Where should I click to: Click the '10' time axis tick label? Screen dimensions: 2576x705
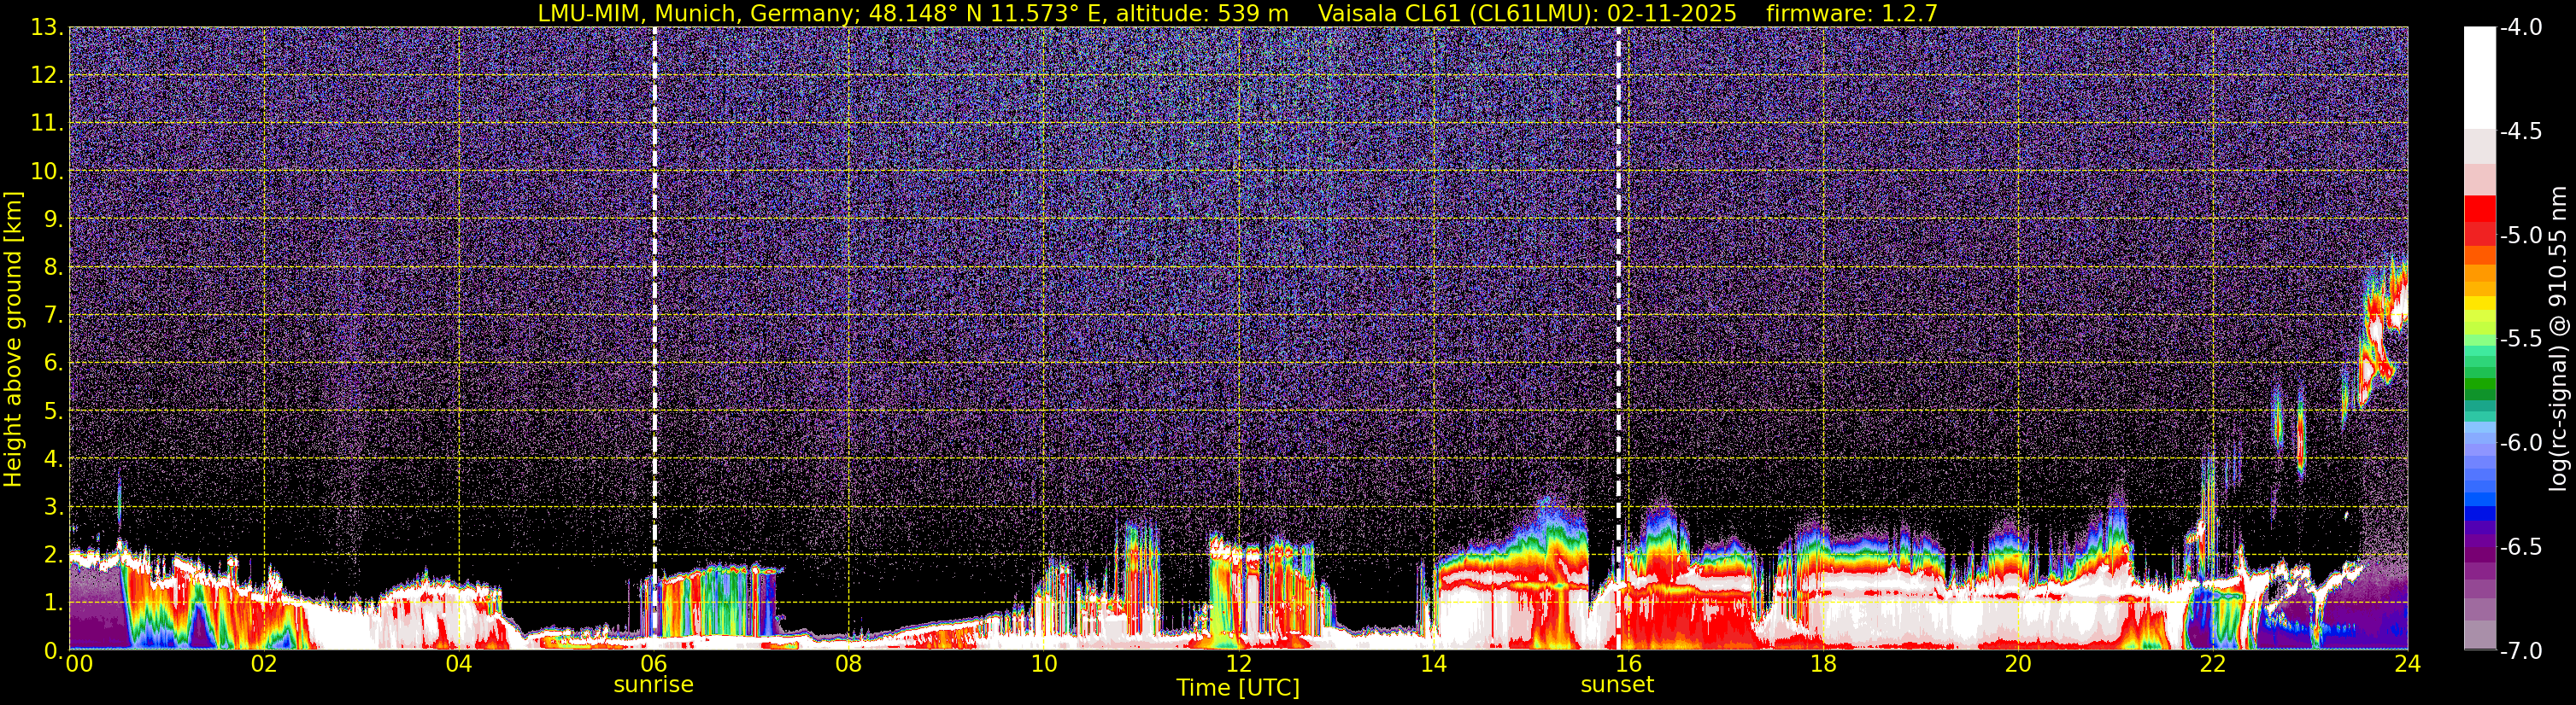tap(1044, 664)
